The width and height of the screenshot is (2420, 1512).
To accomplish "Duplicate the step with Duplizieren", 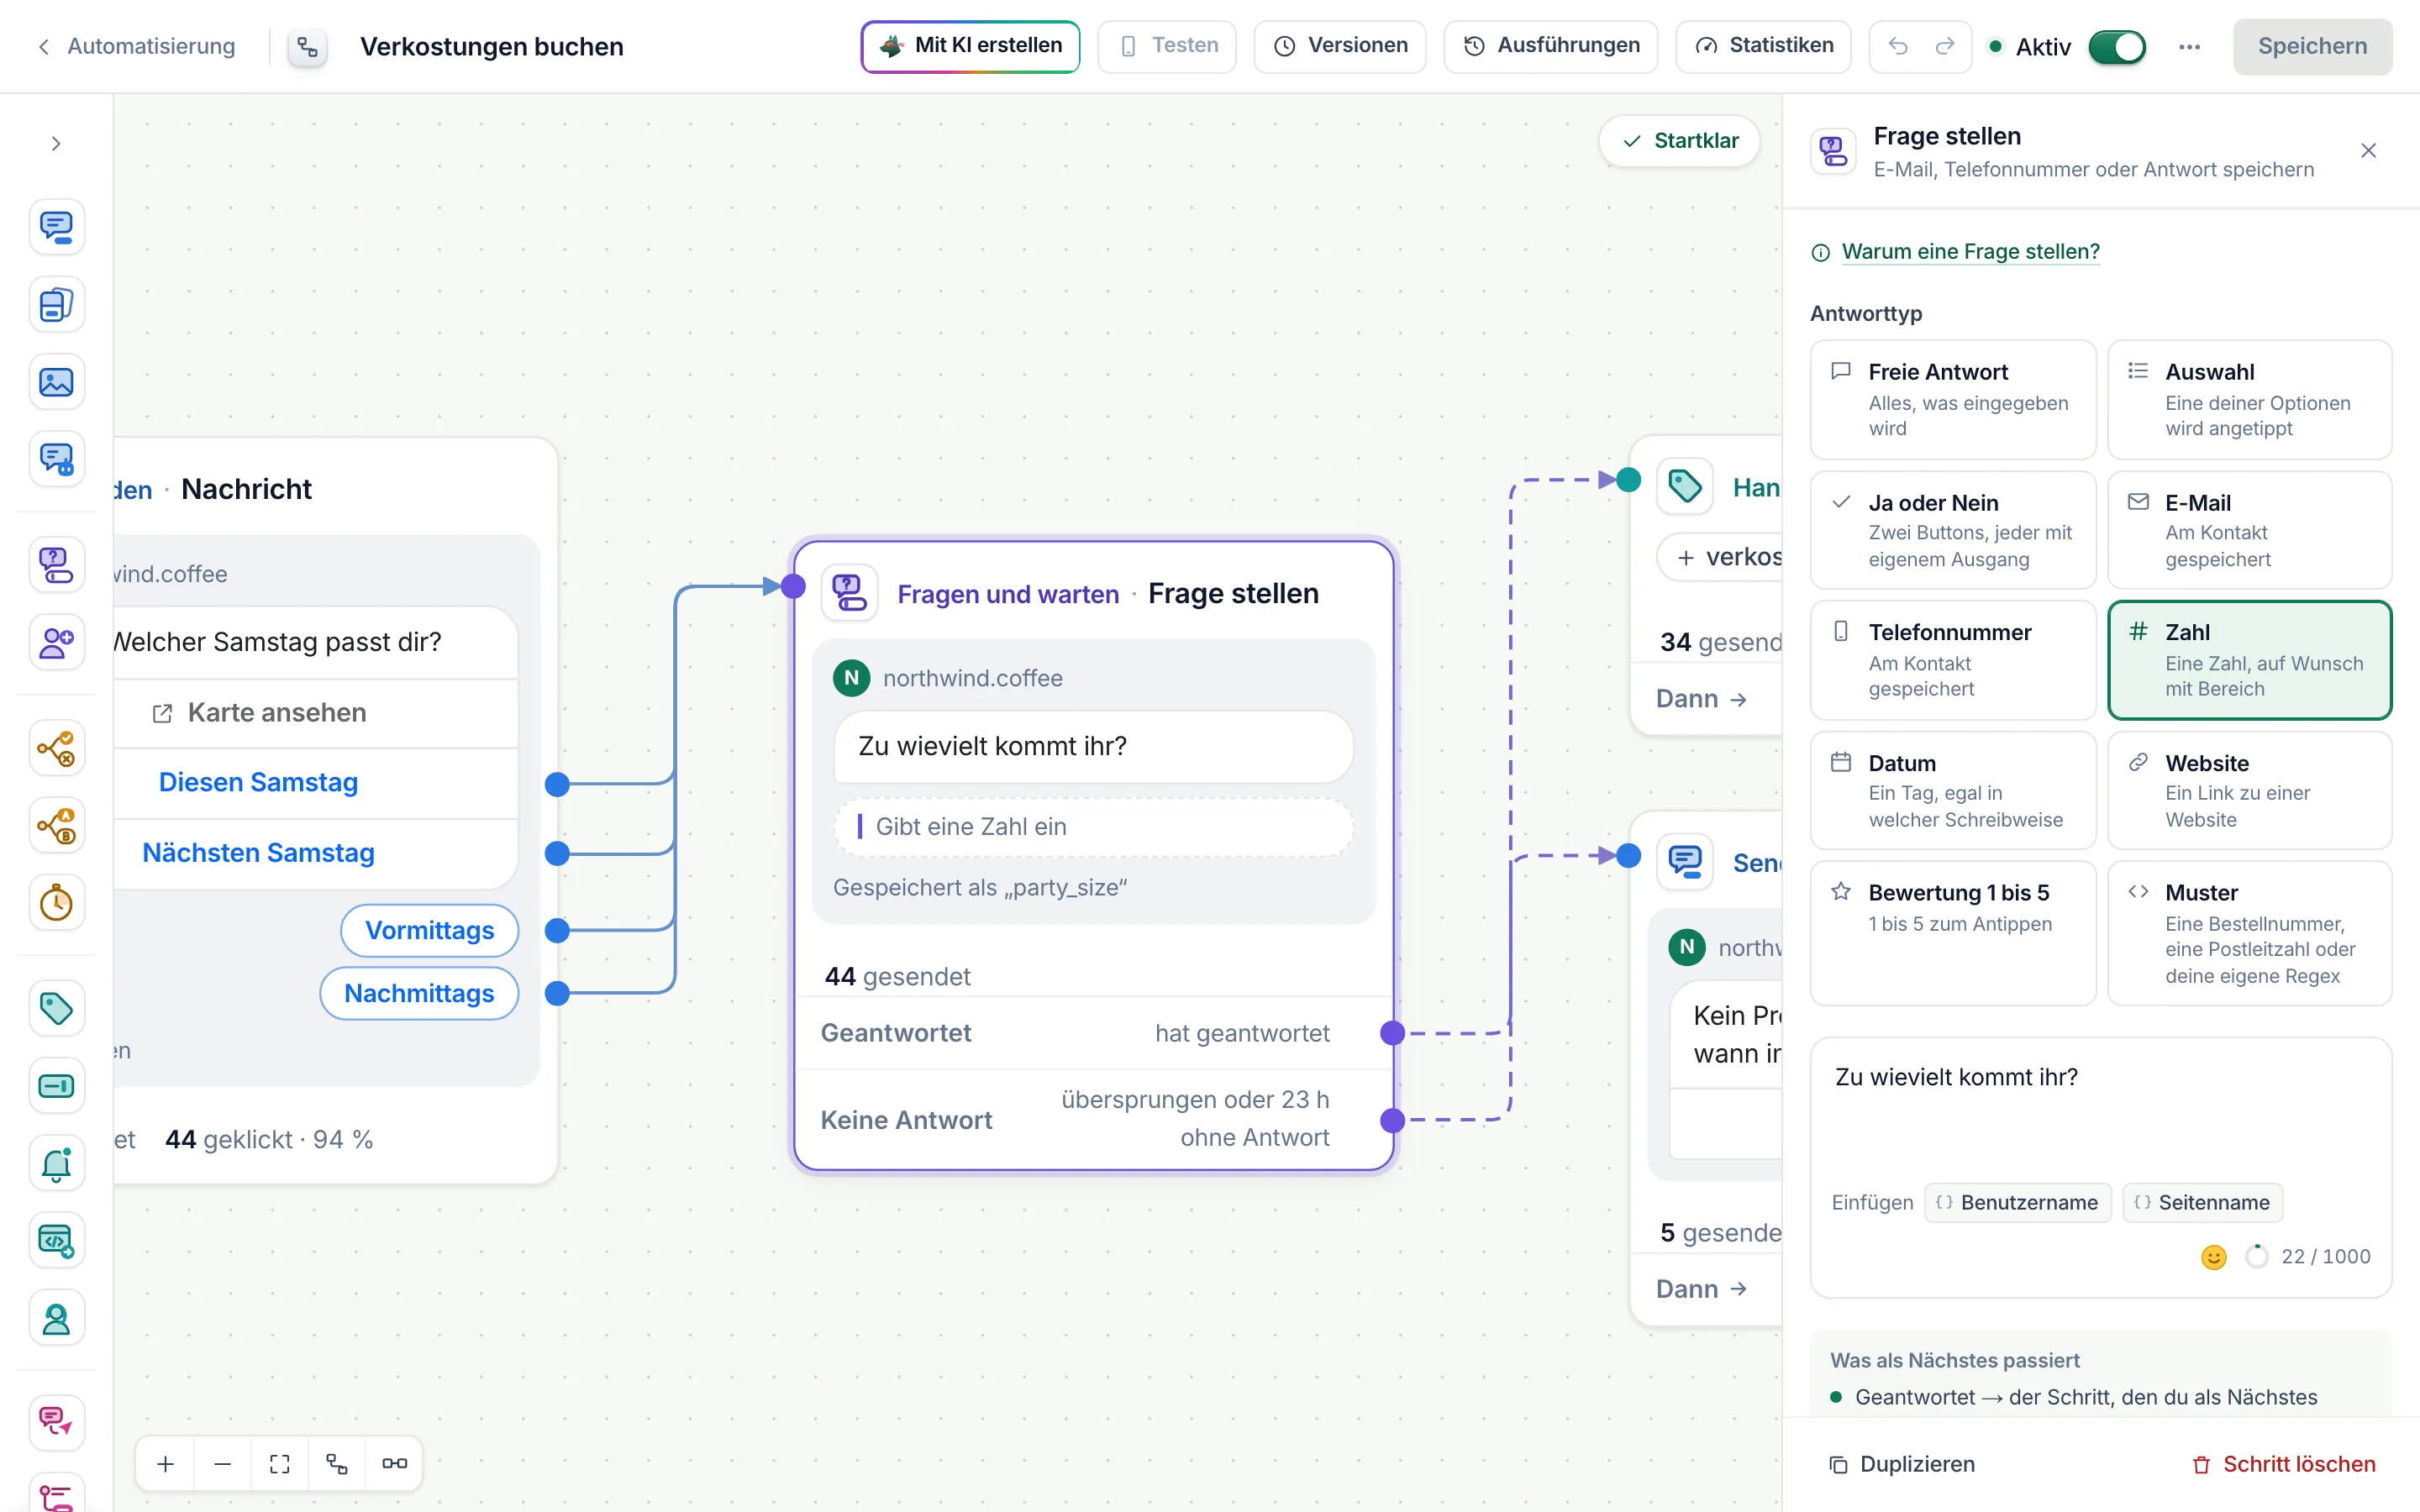I will point(1902,1464).
